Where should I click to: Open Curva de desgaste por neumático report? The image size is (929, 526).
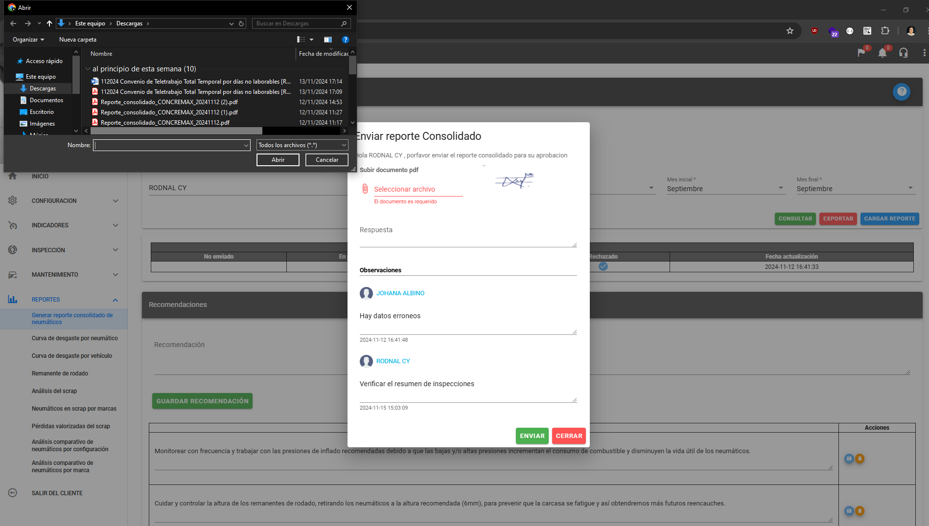point(74,338)
